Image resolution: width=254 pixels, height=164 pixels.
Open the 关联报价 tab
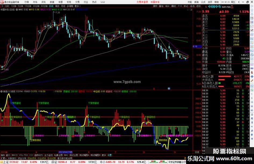pos(12,158)
